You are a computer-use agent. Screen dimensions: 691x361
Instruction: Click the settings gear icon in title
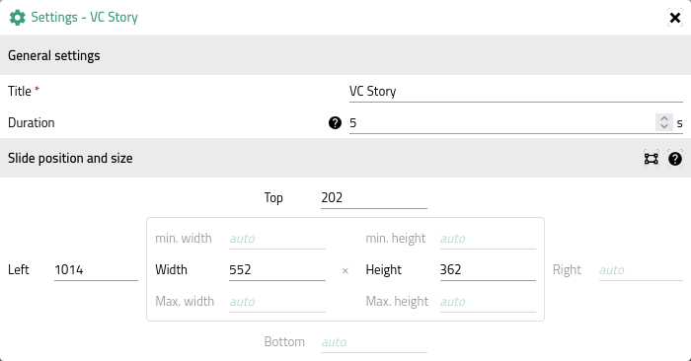coord(18,18)
